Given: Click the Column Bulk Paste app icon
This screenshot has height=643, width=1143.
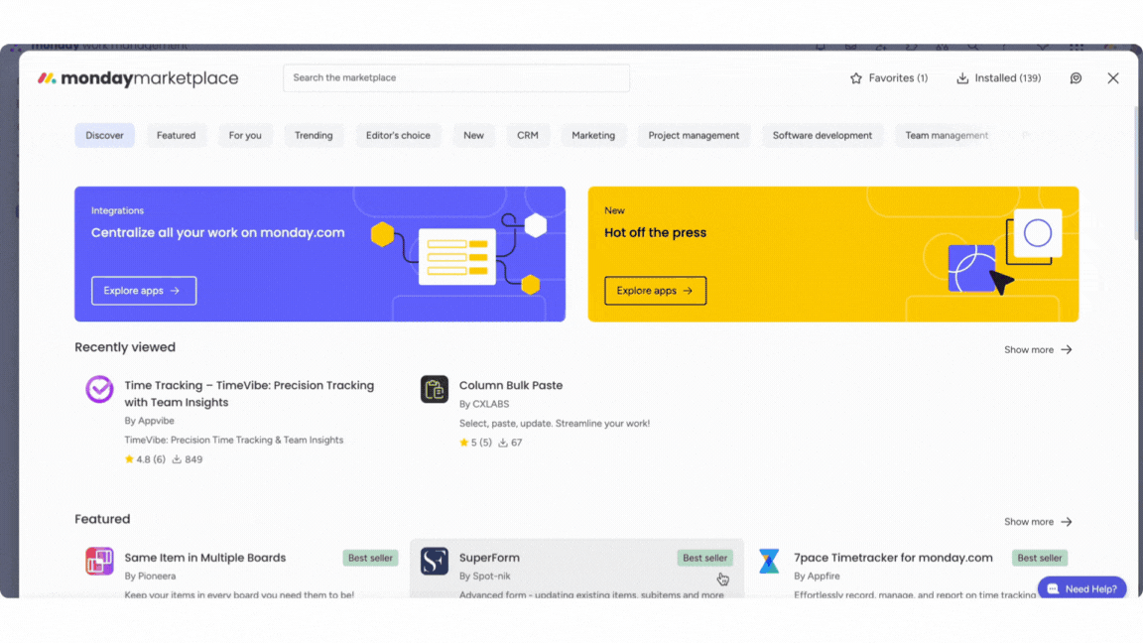Looking at the screenshot, I should coord(435,389).
